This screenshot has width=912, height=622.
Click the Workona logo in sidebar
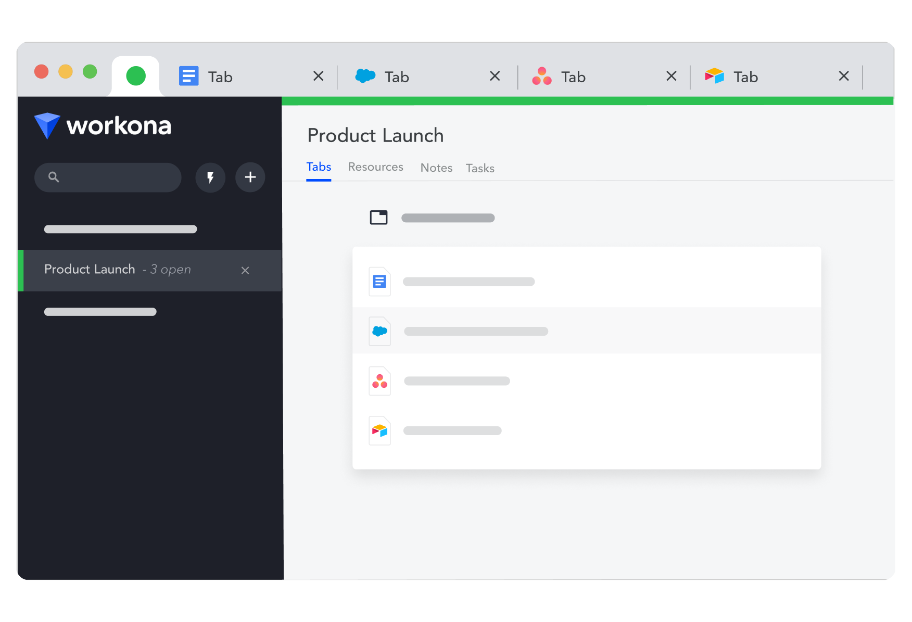tap(103, 126)
